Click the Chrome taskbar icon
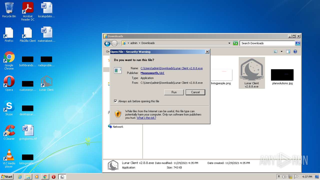320x180 pixels. pyautogui.click(x=45, y=177)
